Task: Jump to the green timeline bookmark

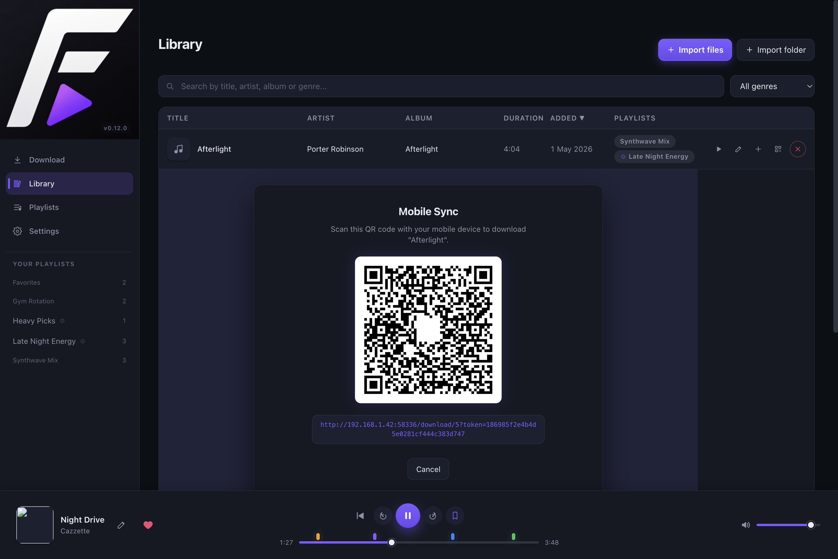Action: pos(513,536)
